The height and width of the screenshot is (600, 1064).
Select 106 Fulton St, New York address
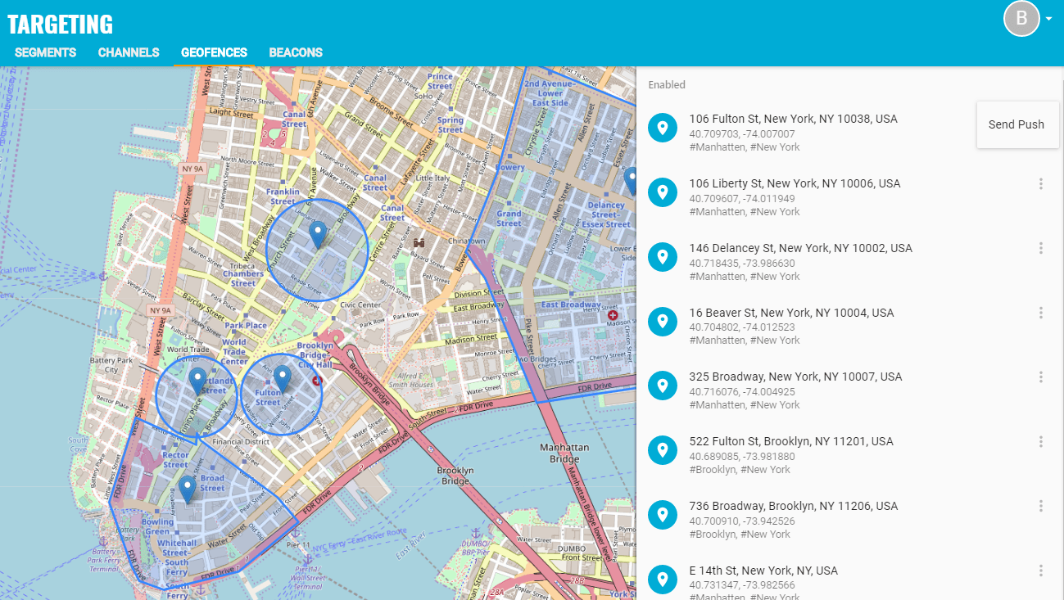(793, 119)
